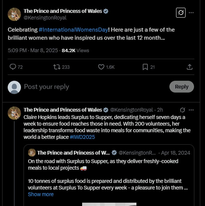Share the main post via share icon
The width and height of the screenshot is (205, 206).
(x=189, y=67)
